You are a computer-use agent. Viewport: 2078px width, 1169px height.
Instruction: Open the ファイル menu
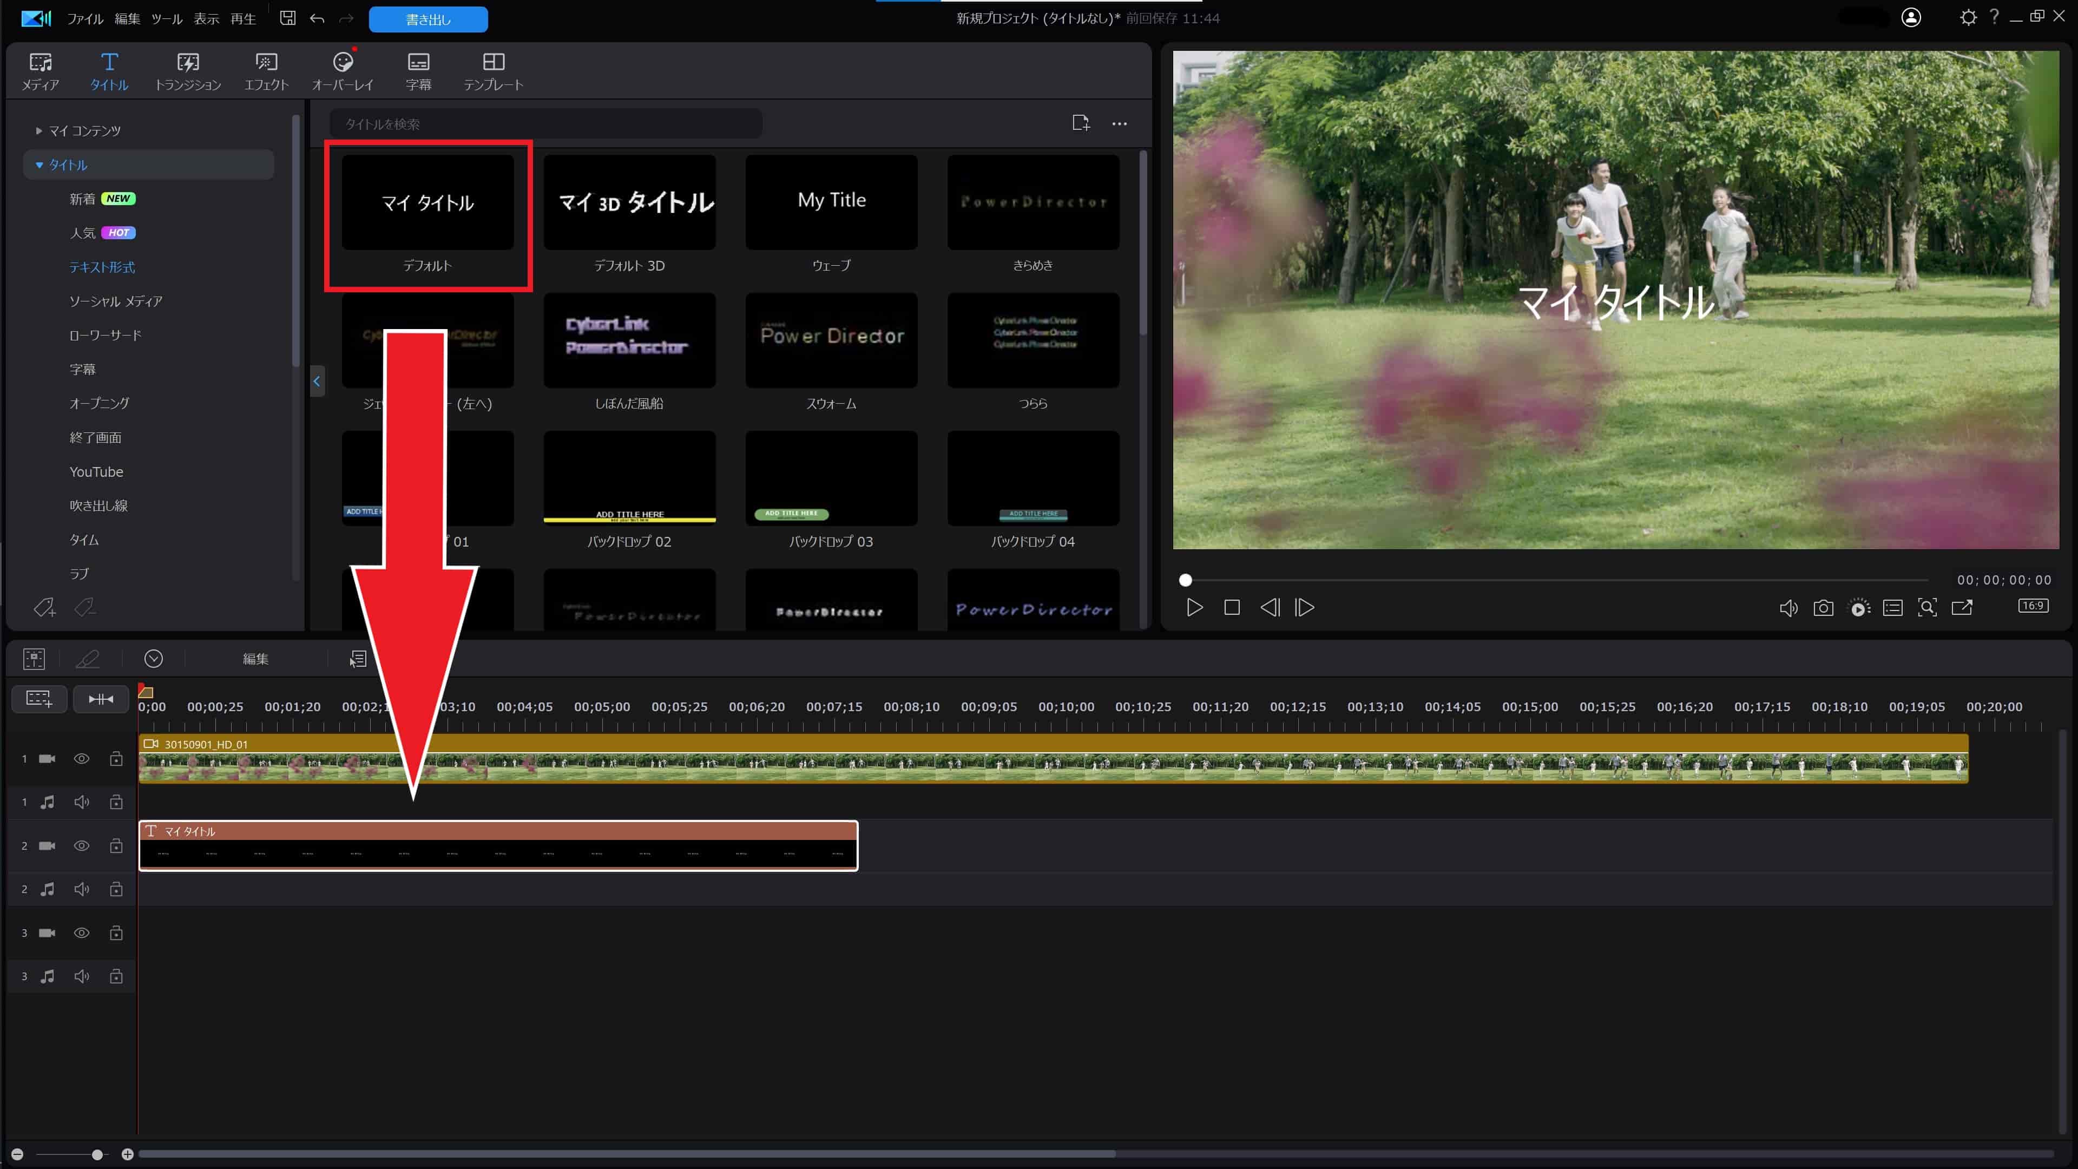tap(85, 18)
